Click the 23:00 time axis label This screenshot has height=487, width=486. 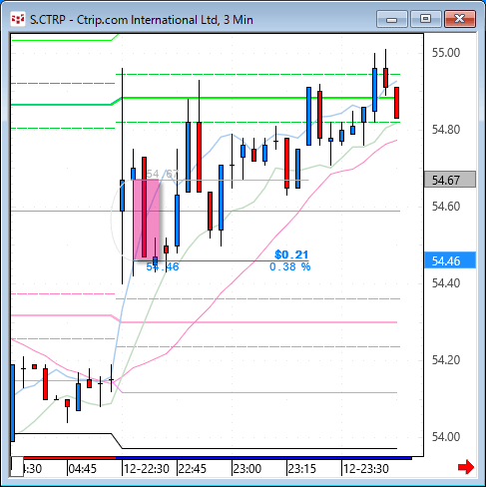[247, 469]
